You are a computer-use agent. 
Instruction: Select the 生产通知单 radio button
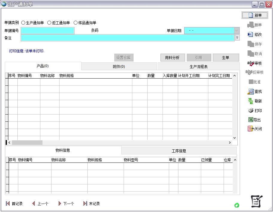click(23, 23)
